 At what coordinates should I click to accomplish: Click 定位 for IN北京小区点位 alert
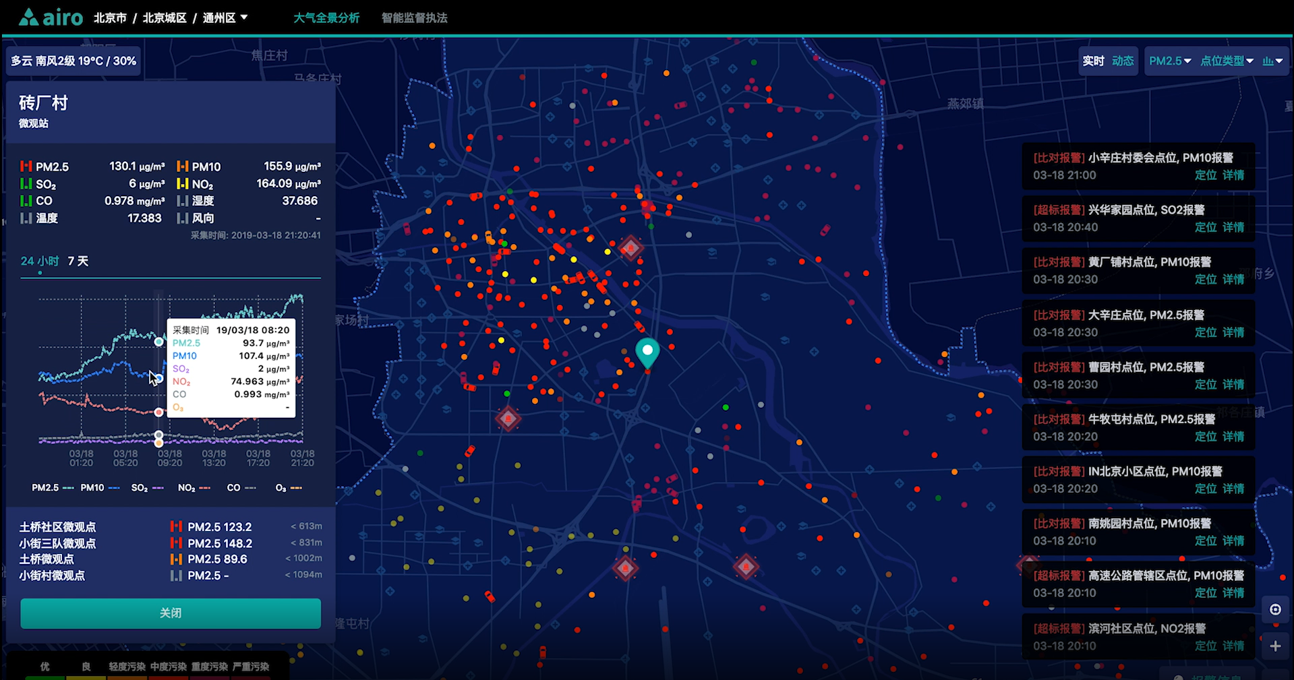click(1206, 489)
